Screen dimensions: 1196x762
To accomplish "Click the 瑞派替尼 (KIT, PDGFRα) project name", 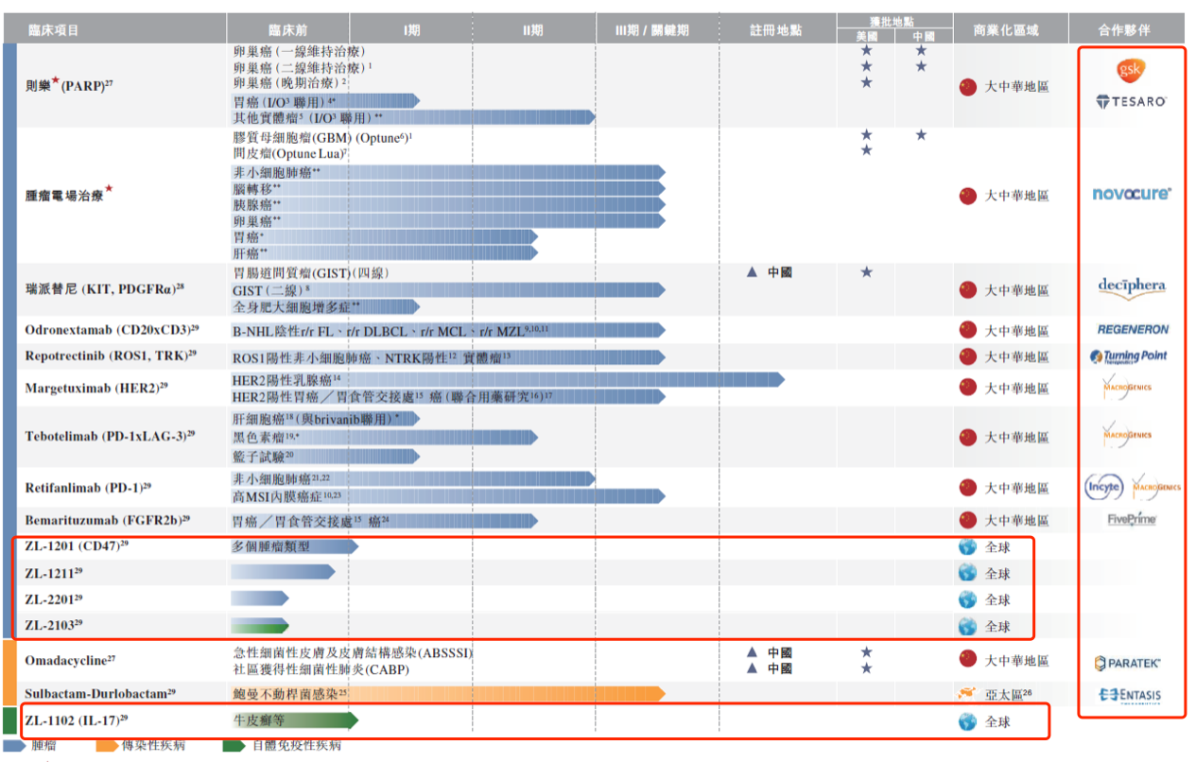I will point(104,288).
